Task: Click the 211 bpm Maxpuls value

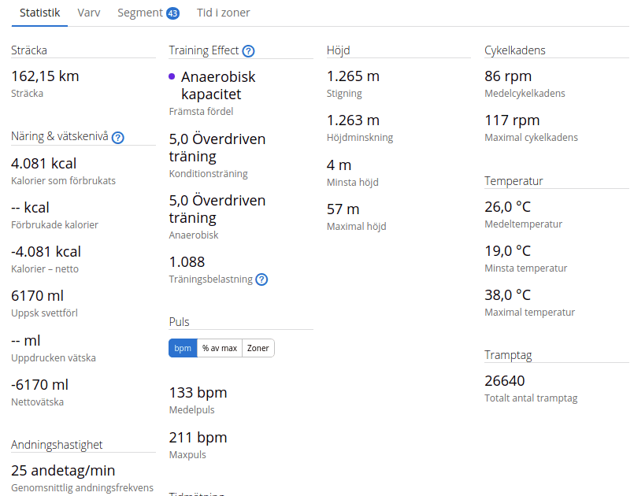Action: pos(198,437)
